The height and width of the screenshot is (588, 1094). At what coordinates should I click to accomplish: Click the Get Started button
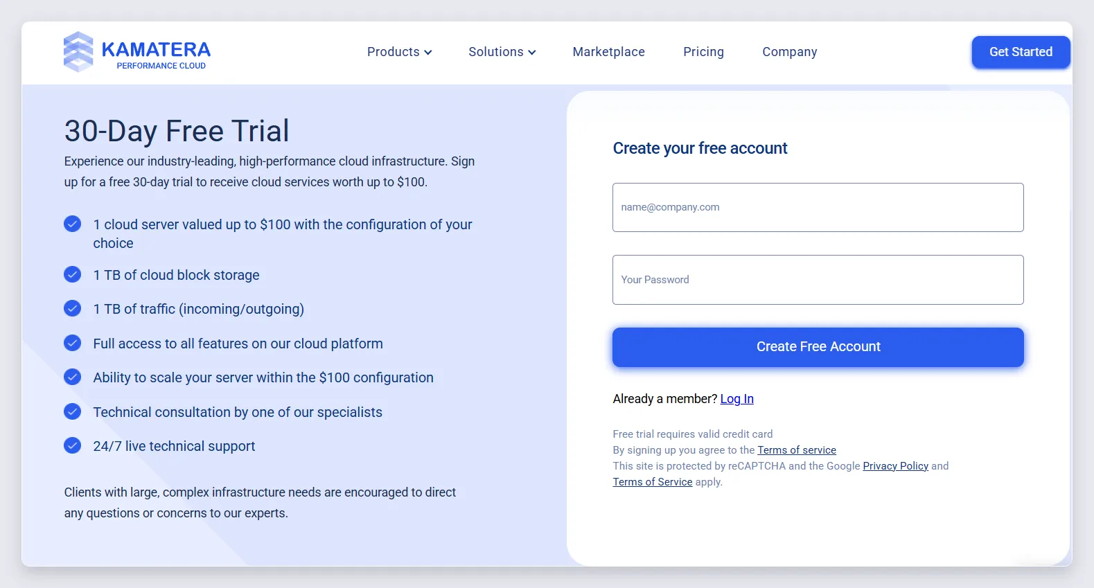click(1021, 52)
